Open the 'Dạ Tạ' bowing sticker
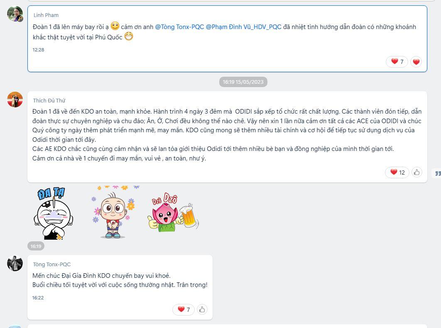 (54, 214)
